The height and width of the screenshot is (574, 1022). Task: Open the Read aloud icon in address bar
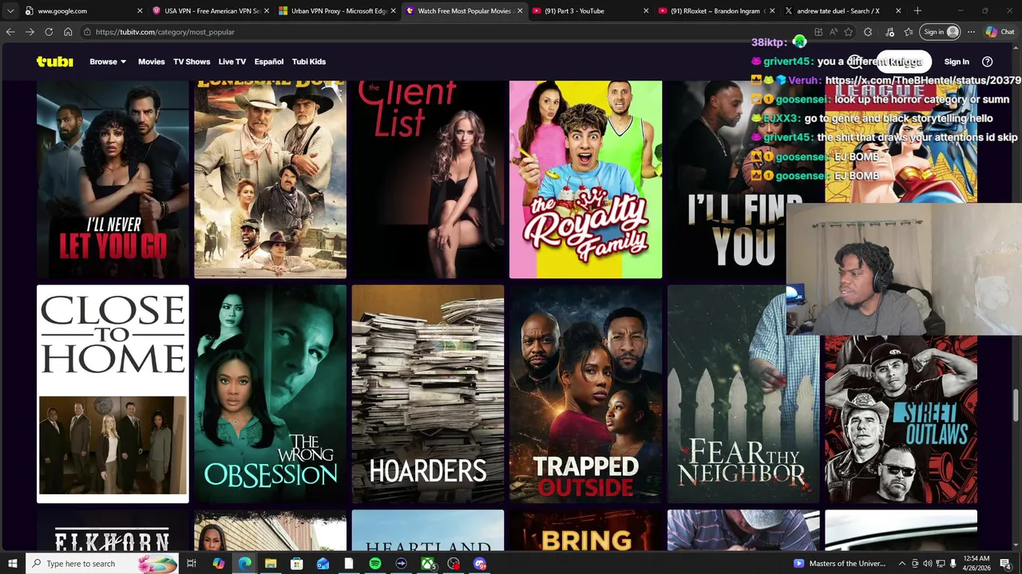tap(833, 32)
